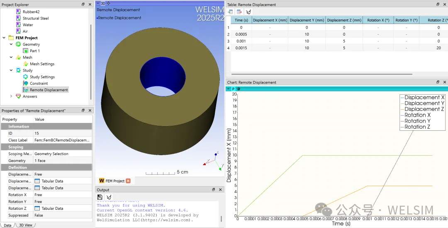Click the orientation triad in the 3D view
This screenshot has width=448, height=228.
(213, 161)
